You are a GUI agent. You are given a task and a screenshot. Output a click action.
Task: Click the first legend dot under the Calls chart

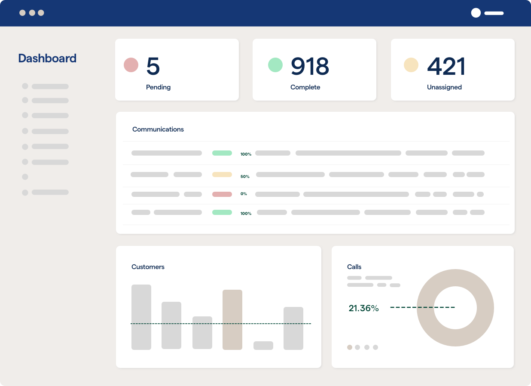pyautogui.click(x=349, y=347)
